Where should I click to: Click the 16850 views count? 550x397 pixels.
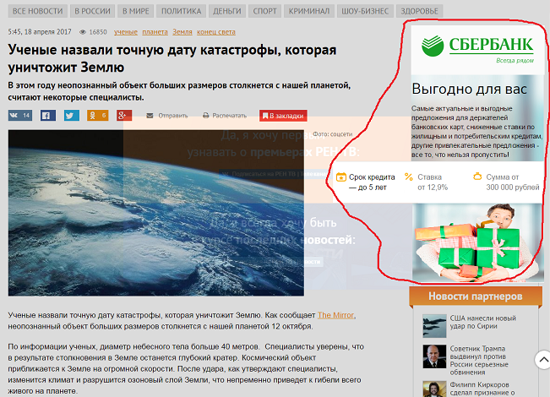tap(98, 32)
